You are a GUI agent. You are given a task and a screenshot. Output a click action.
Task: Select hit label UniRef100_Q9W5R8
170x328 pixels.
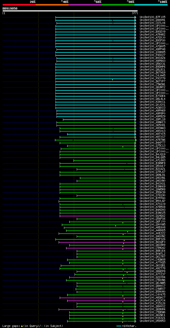(x=152, y=189)
